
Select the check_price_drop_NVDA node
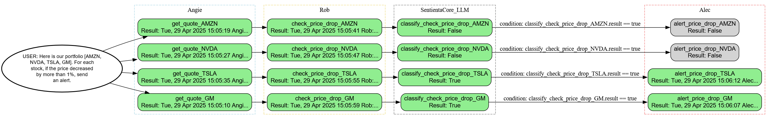tap(324, 52)
